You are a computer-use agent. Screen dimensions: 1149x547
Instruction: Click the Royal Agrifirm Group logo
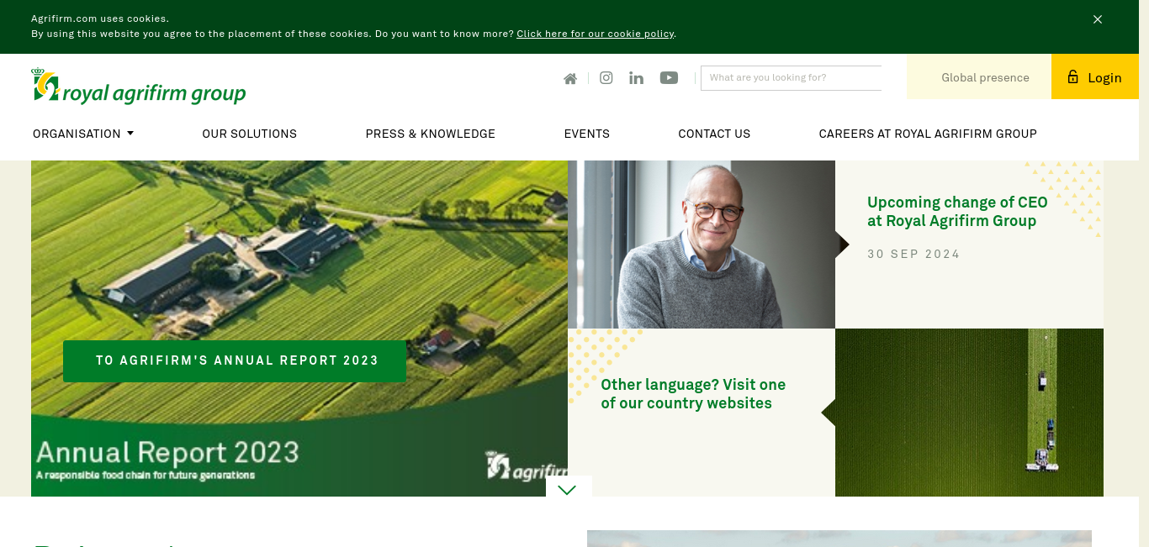coord(139,87)
